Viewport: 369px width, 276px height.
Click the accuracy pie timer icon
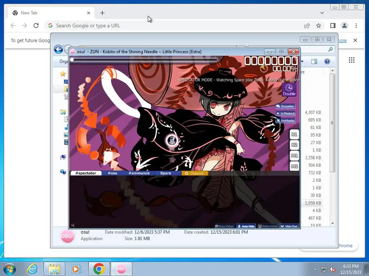[x=264, y=69]
